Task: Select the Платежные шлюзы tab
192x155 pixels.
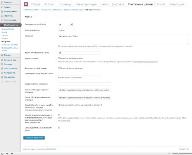Action: (x=141, y=4)
